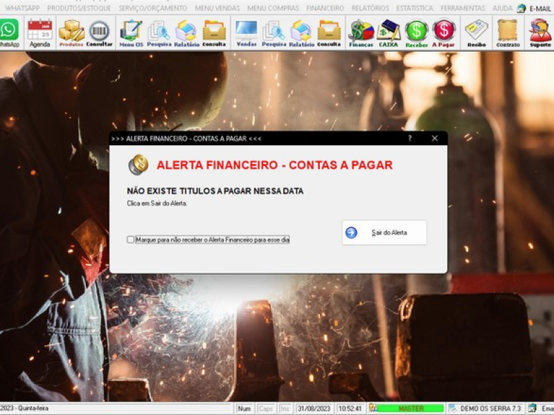The width and height of the screenshot is (554, 415).
Task: Close the Alerta Financeiro dialog
Action: click(435, 138)
